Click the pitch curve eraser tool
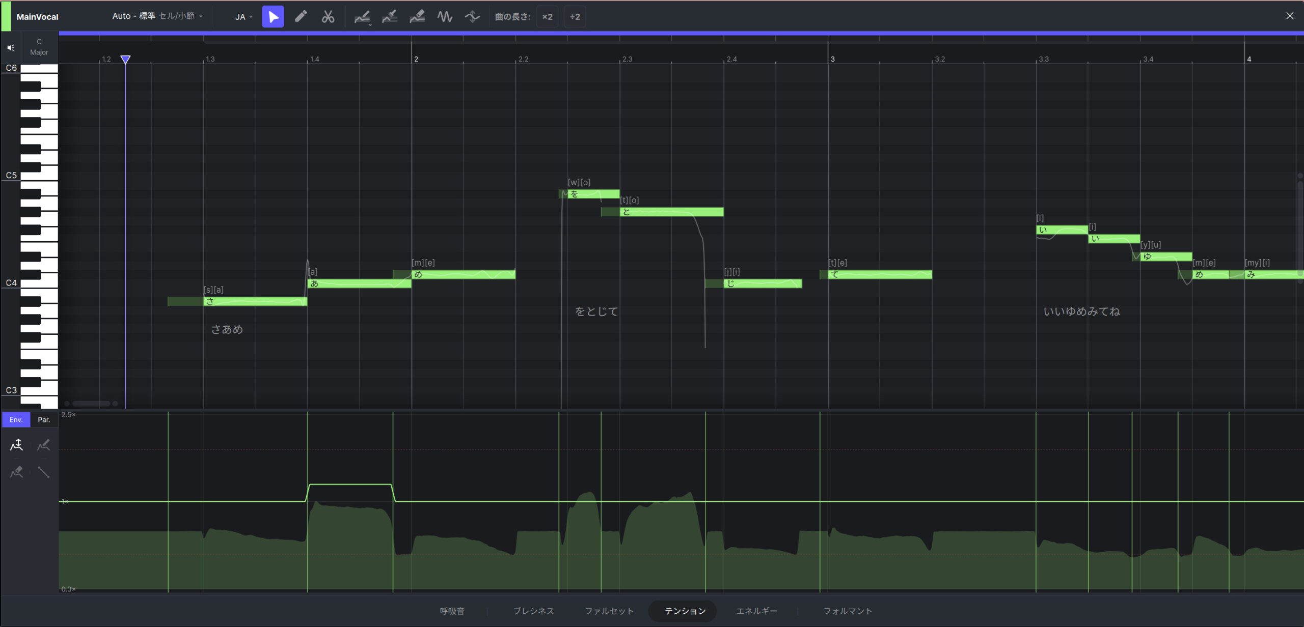This screenshot has width=1304, height=627. point(417,17)
